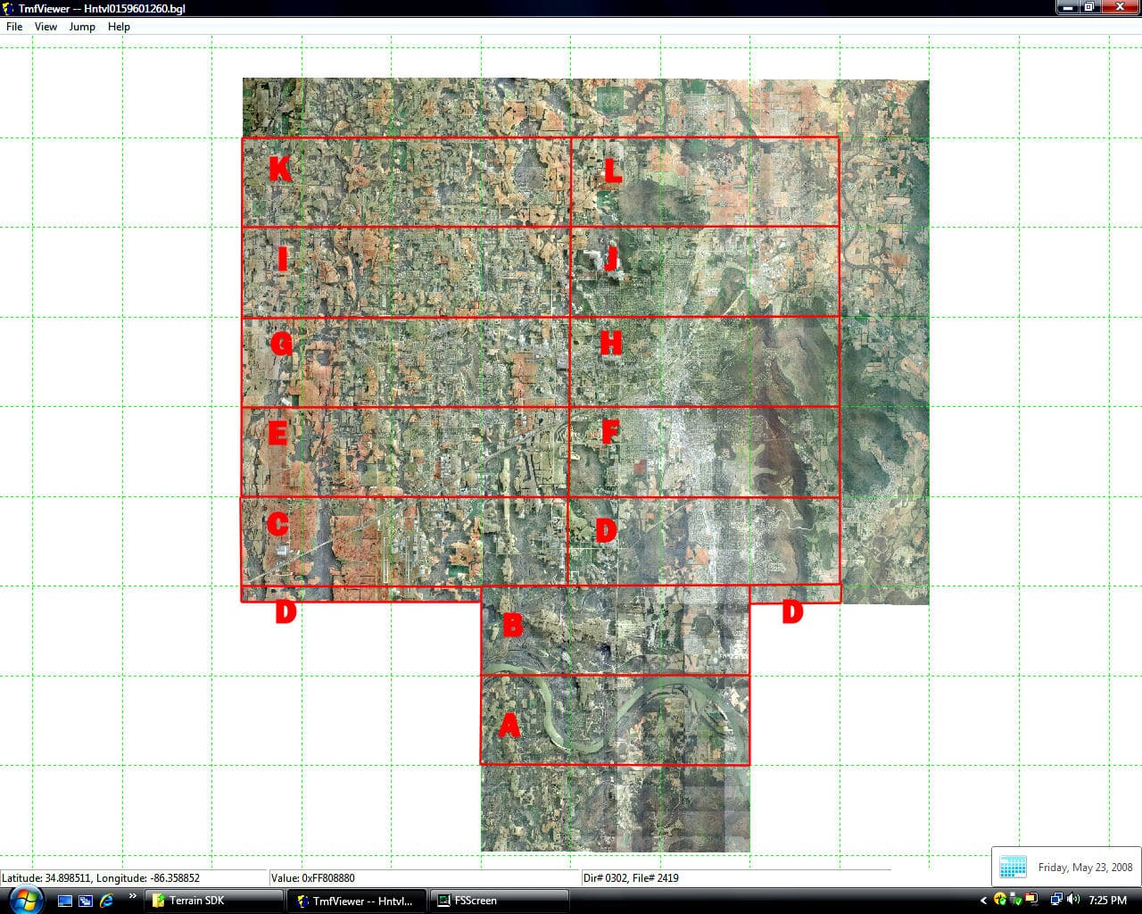Screen dimensions: 1142x914
Task: Expand the hidden system tray icons chevron
Action: coord(984,901)
